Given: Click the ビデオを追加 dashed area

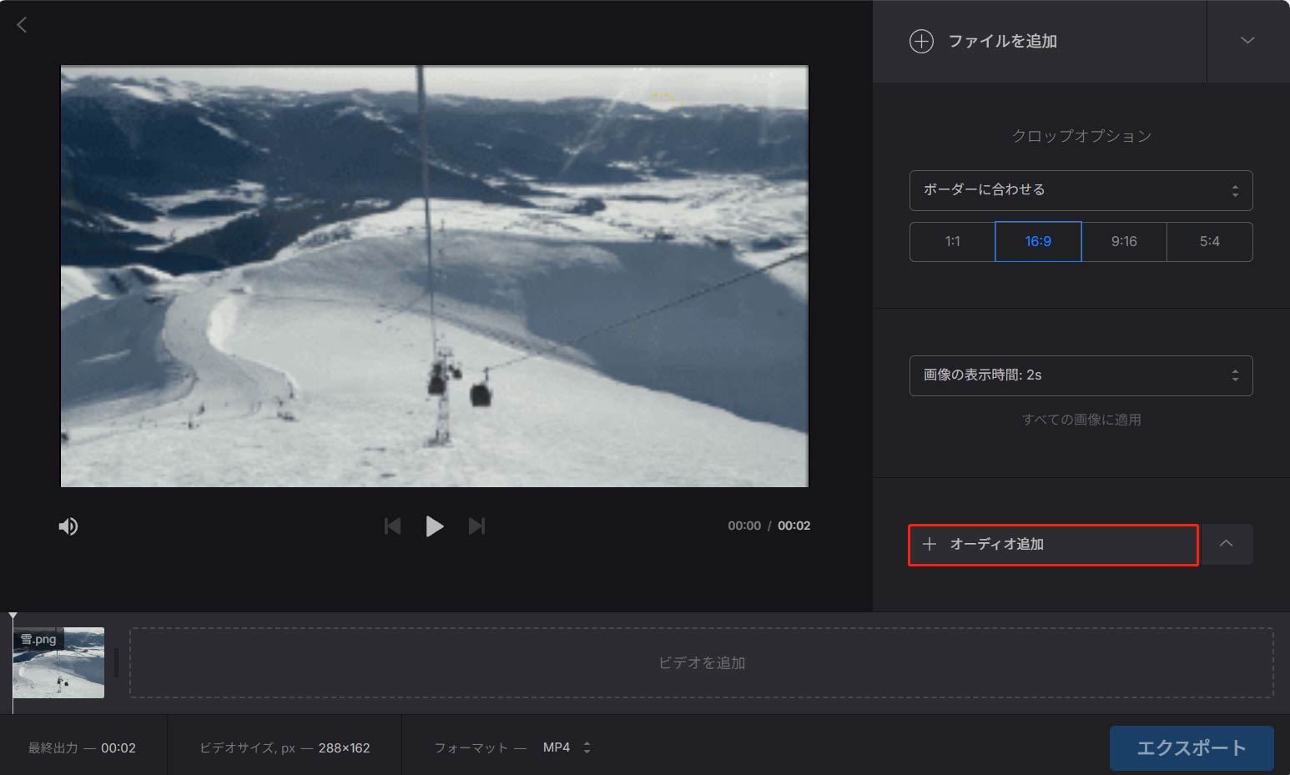Looking at the screenshot, I should pos(701,662).
